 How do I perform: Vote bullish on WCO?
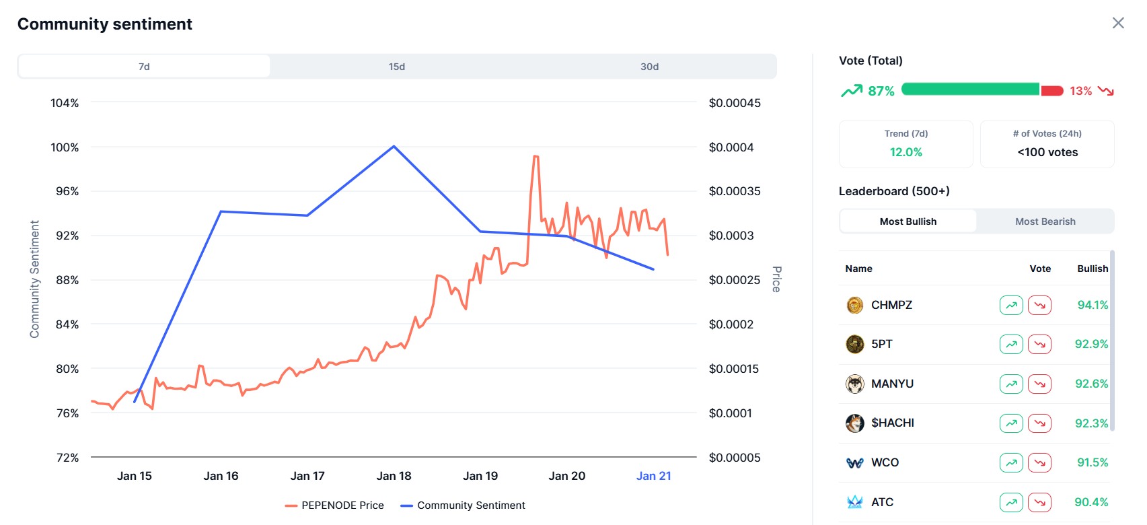point(1011,462)
